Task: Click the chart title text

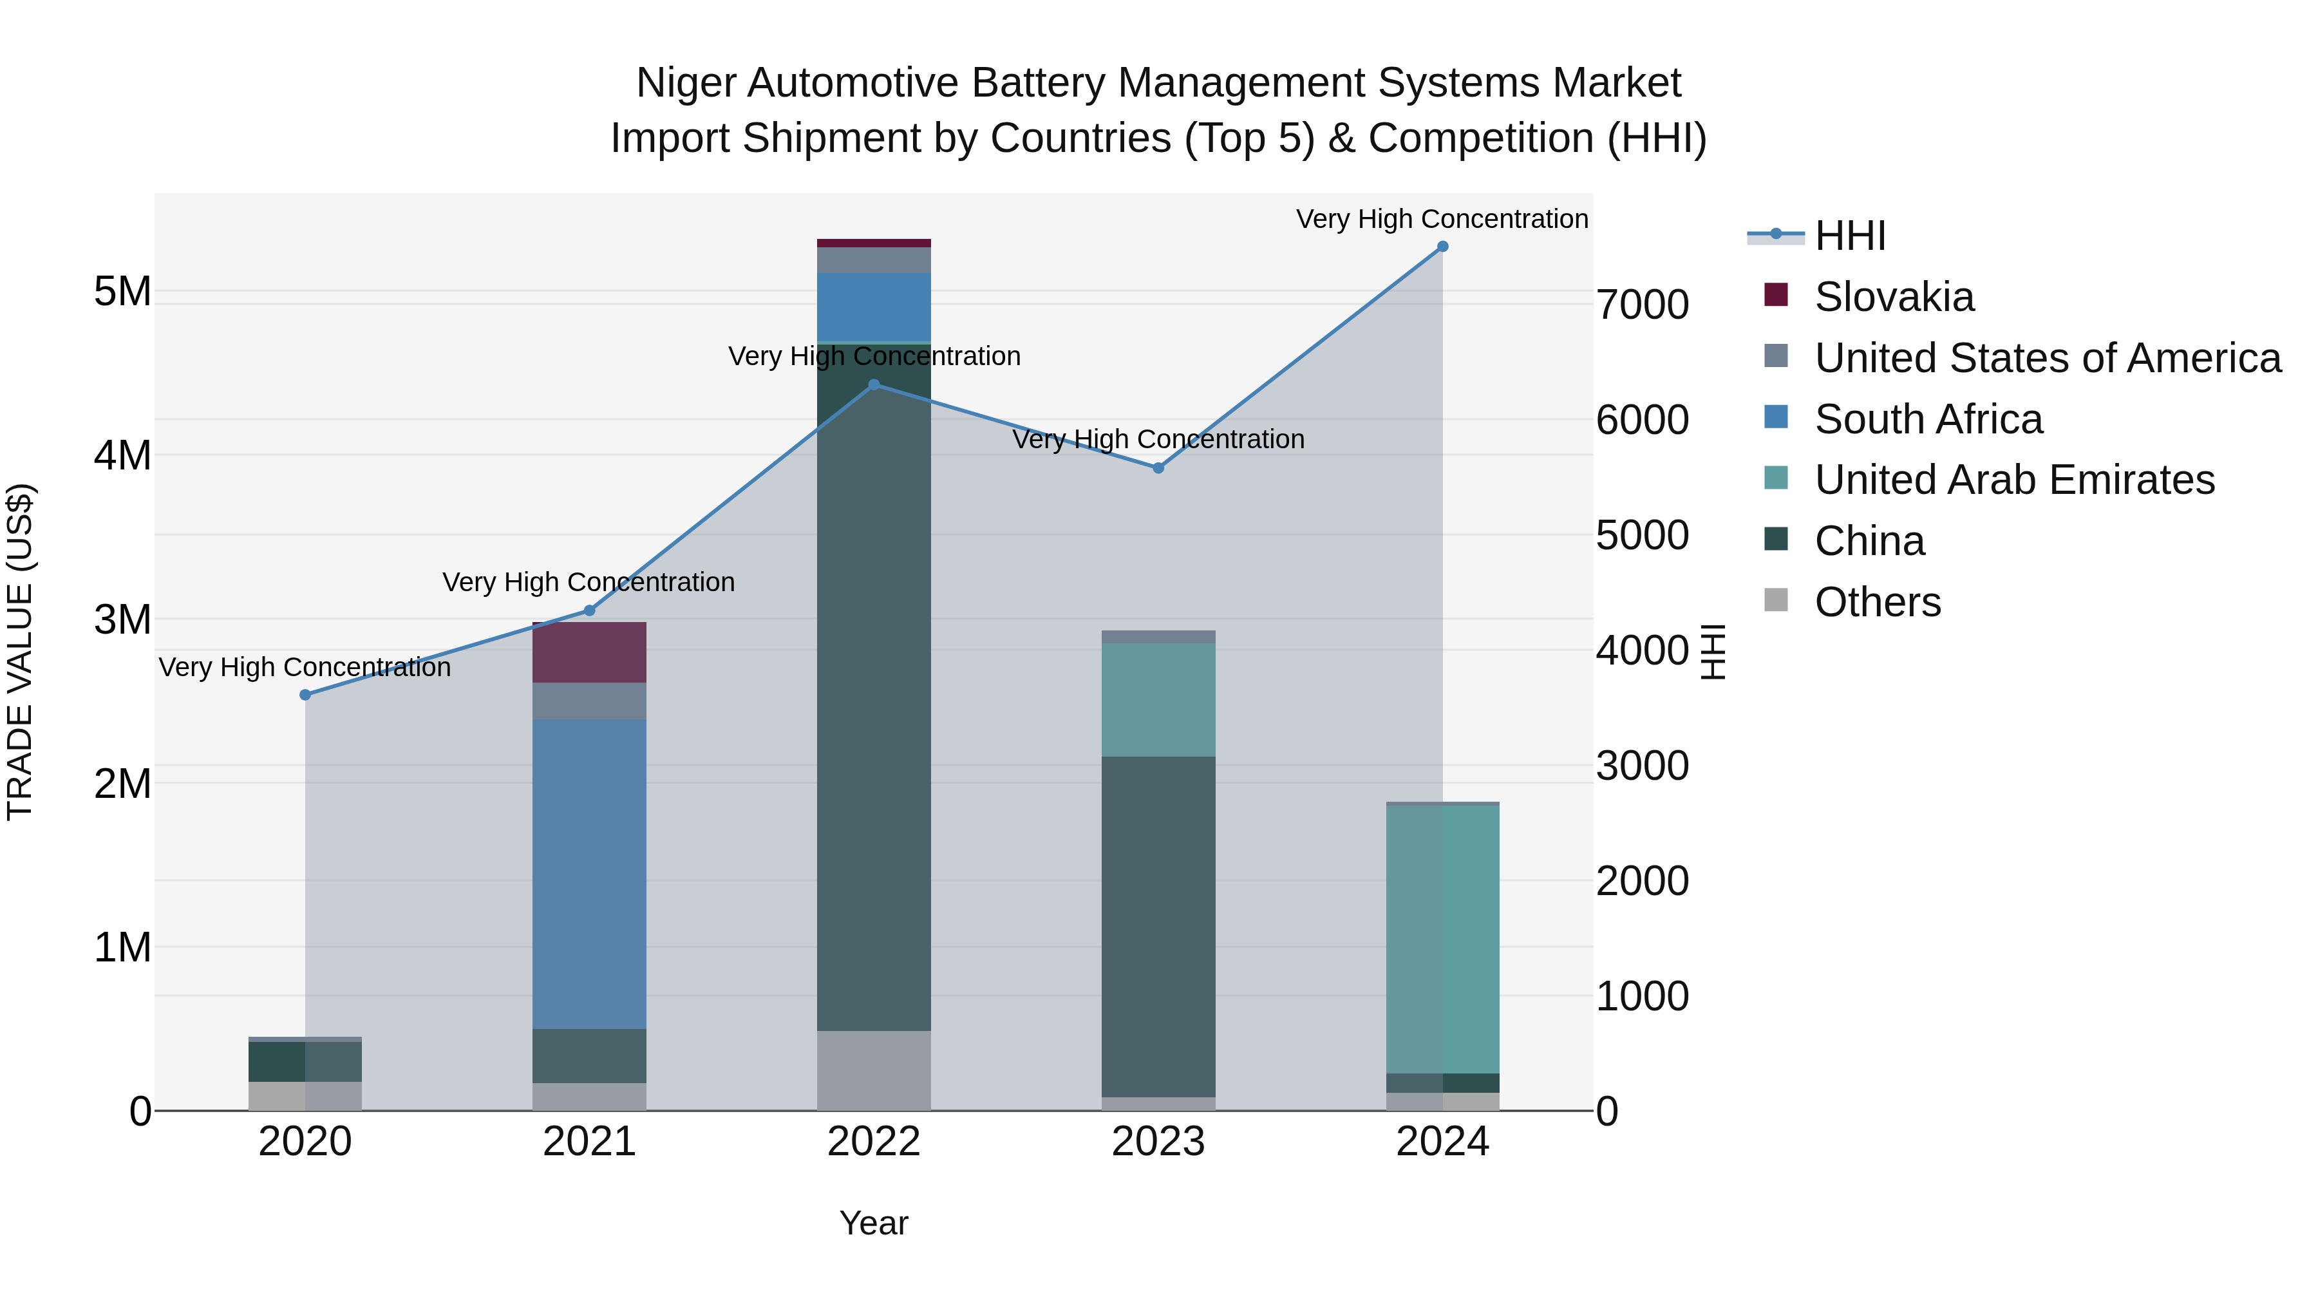Action: 1158,109
